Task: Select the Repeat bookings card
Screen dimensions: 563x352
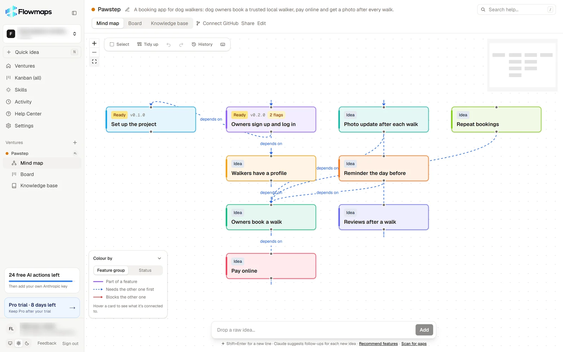Action: coord(496,120)
